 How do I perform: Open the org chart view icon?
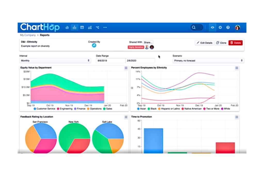[75, 27]
